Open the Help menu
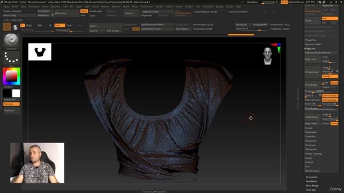Screen dimensions: 344x193 tap(238, 6)
